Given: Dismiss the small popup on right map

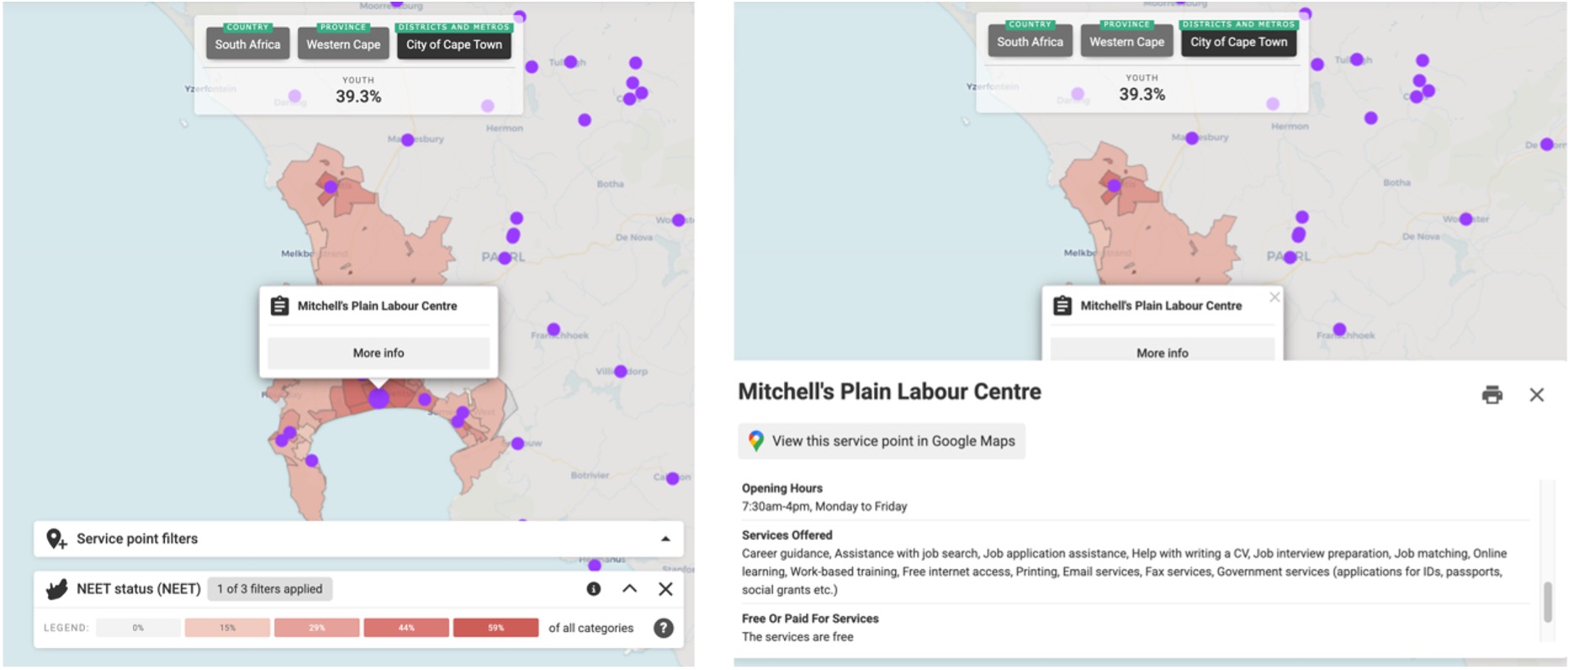Looking at the screenshot, I should tap(1274, 297).
